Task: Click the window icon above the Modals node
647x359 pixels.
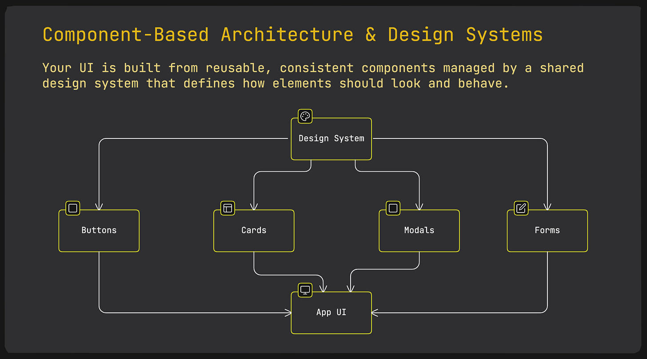Action: tap(392, 208)
